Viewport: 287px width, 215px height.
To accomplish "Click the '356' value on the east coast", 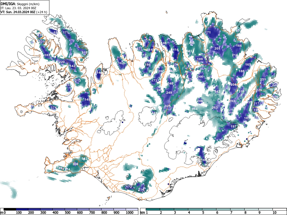I will point(275,97).
